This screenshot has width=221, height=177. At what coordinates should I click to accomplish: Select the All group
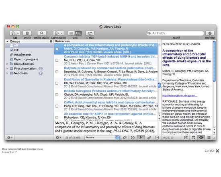pyautogui.click(x=29, y=45)
